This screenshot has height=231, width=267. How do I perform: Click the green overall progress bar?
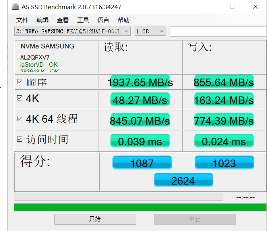coord(140,207)
